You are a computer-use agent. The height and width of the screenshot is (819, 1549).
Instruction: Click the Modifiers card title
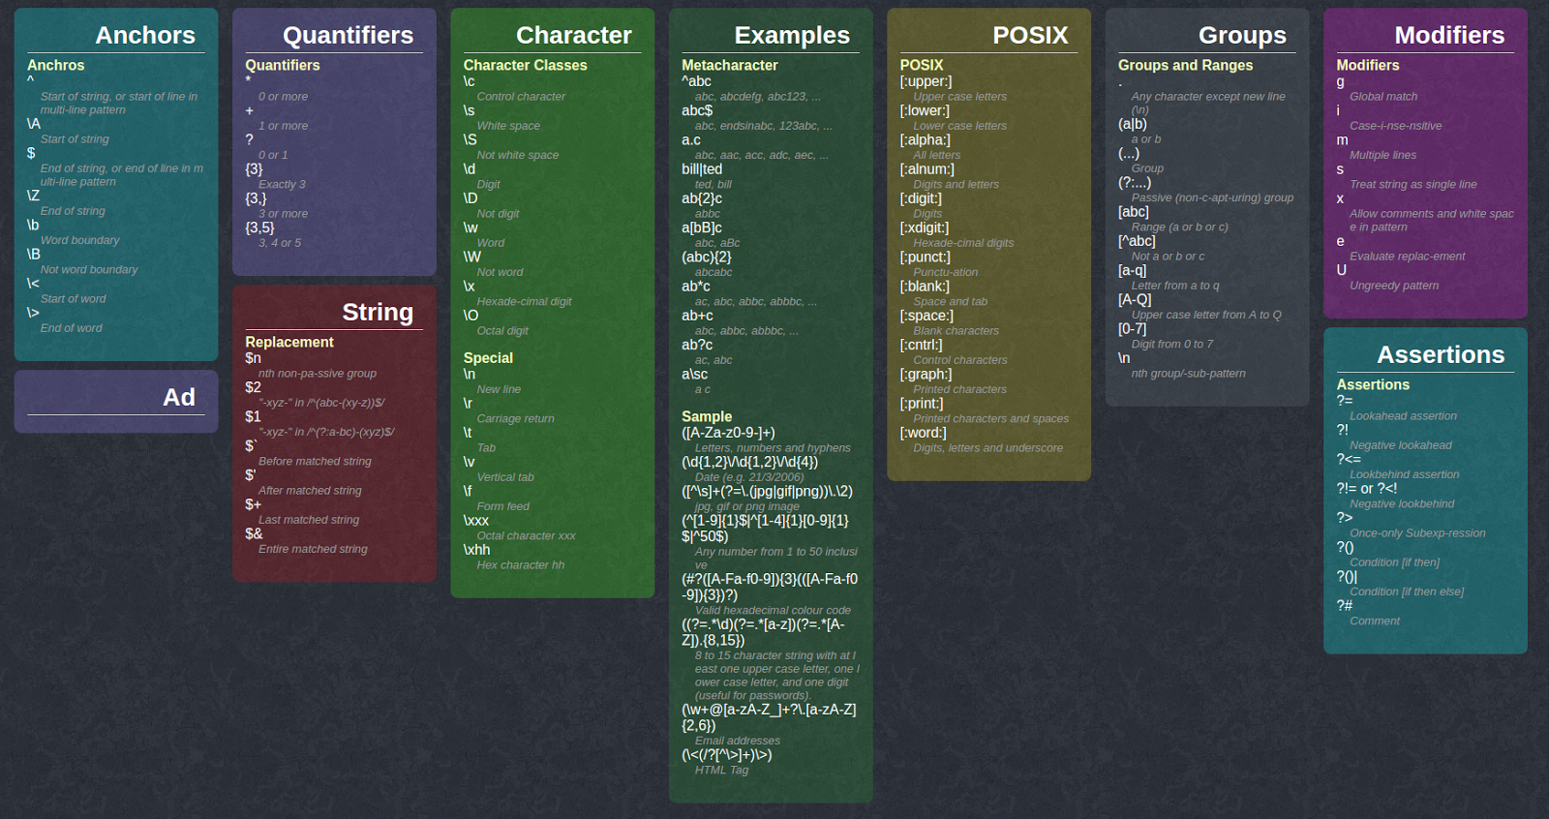pos(1448,36)
